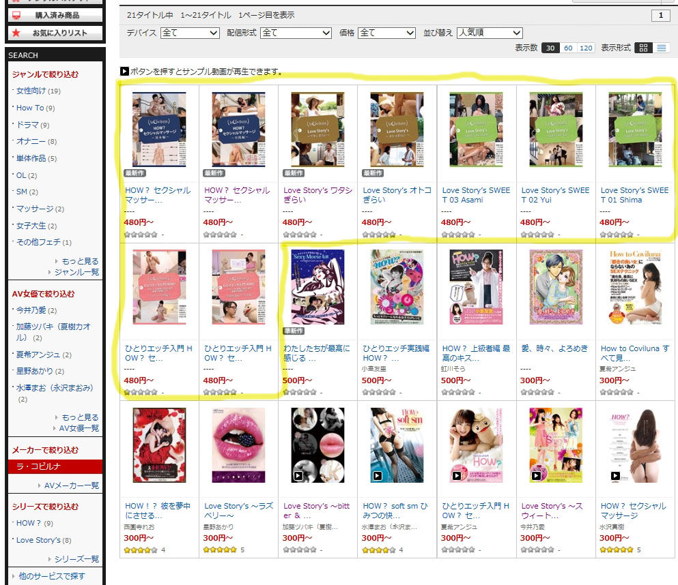Play sample video for soft sm title
The image size is (678, 585).
coord(378,475)
